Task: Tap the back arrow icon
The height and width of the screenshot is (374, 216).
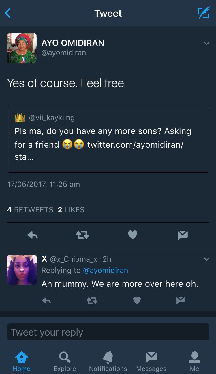Action: point(8,13)
